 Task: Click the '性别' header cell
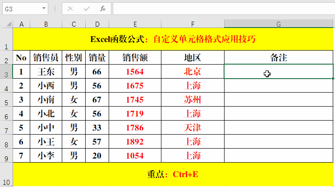tap(73, 57)
